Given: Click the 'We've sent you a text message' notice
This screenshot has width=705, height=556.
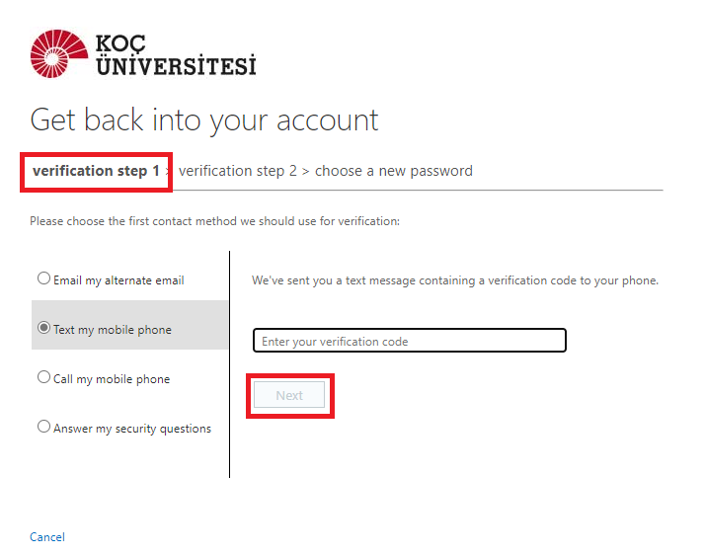Looking at the screenshot, I should click(x=455, y=280).
